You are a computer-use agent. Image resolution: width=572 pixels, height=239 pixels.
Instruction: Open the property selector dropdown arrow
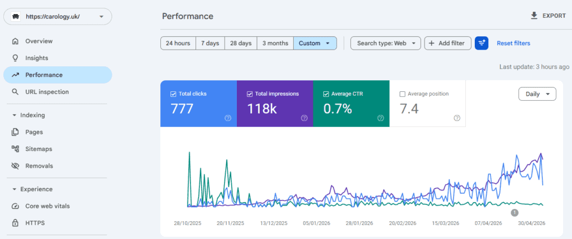[102, 17]
